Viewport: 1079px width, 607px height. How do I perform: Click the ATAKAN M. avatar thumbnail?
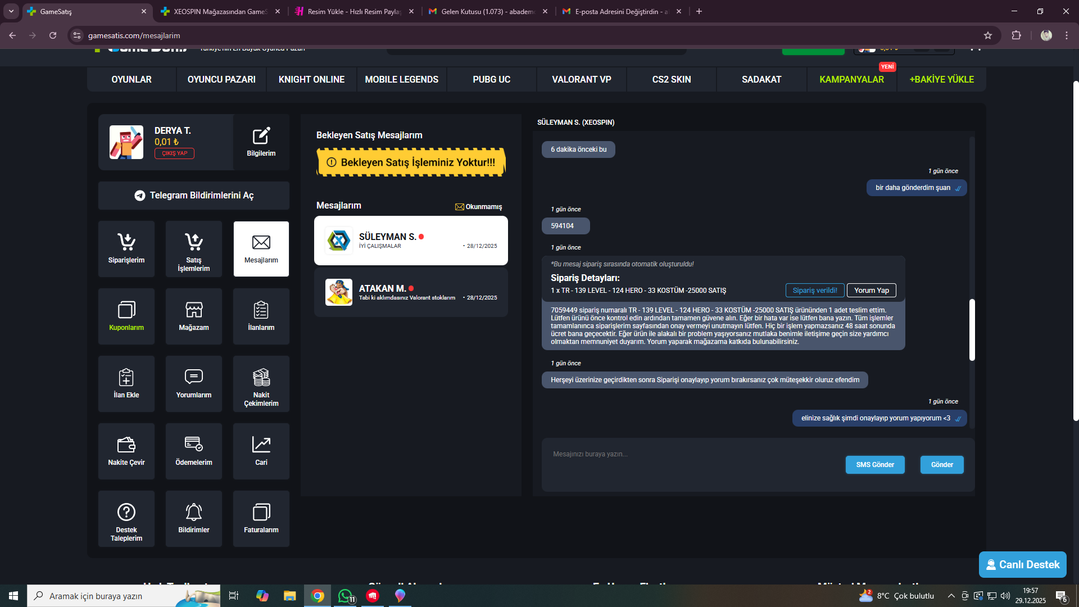click(x=339, y=292)
